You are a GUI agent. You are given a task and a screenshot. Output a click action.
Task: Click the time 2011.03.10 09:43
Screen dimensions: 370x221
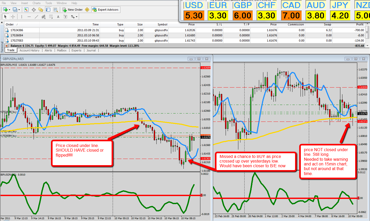coord(88,41)
